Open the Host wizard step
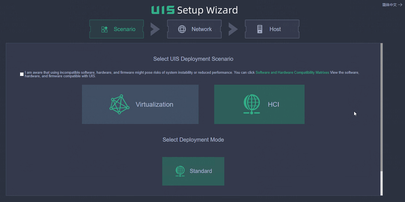 point(272,29)
